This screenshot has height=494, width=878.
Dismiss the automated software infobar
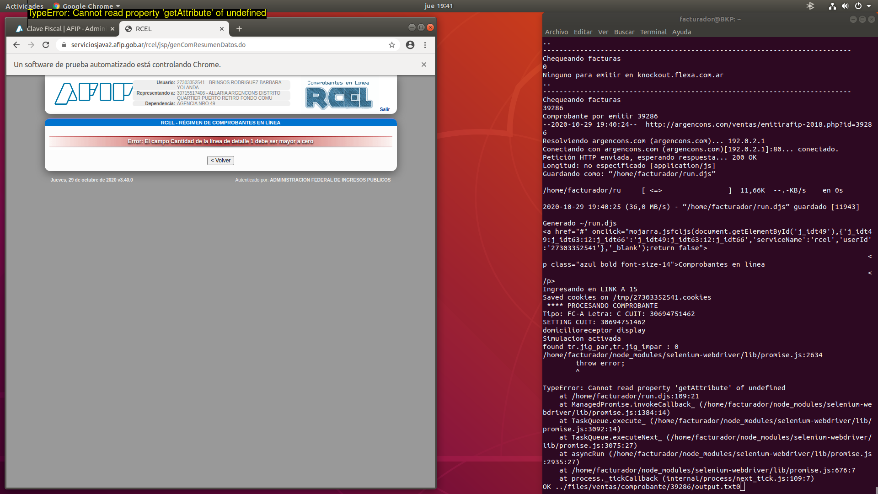[424, 64]
